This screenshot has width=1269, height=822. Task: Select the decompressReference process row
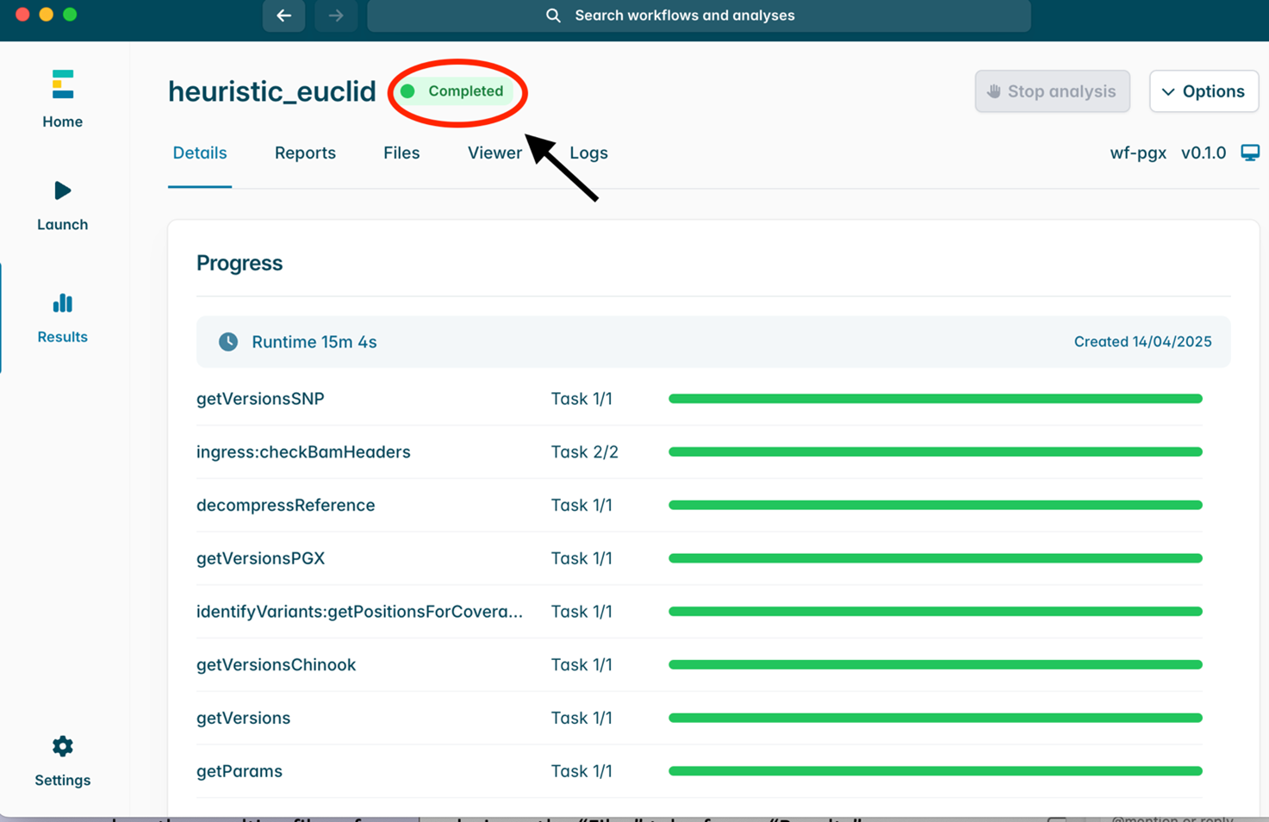(x=700, y=505)
